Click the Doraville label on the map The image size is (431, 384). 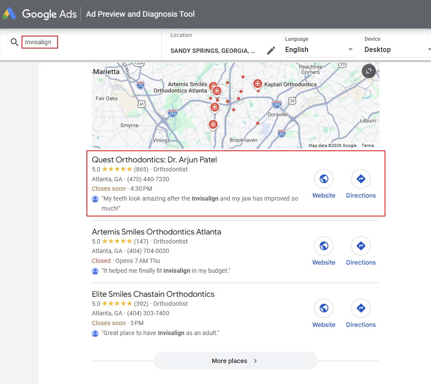(277, 114)
